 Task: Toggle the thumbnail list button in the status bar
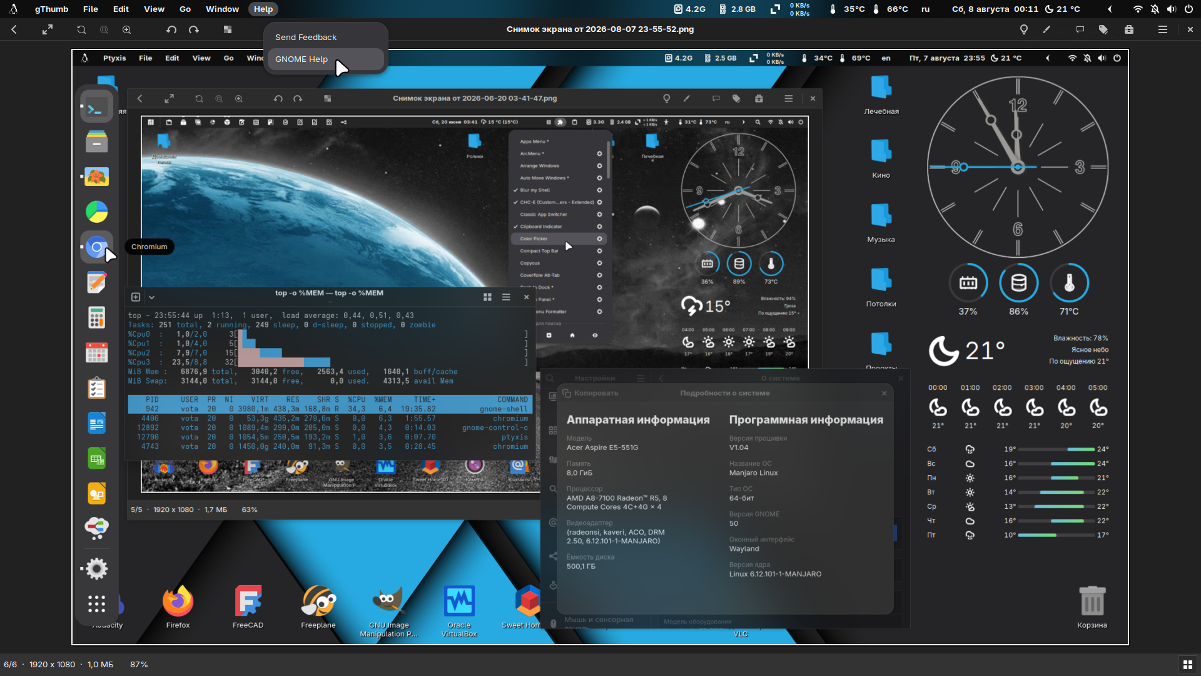pos(1187,665)
